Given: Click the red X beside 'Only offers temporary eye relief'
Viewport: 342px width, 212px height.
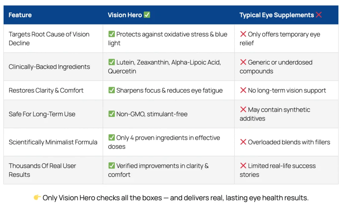Looking at the screenshot, I should point(243,34).
